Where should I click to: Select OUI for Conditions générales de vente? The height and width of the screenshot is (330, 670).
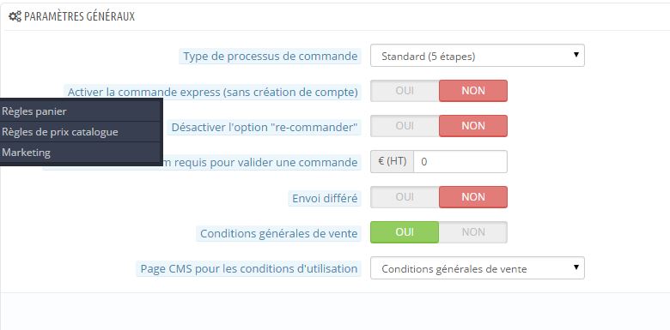[x=405, y=232]
